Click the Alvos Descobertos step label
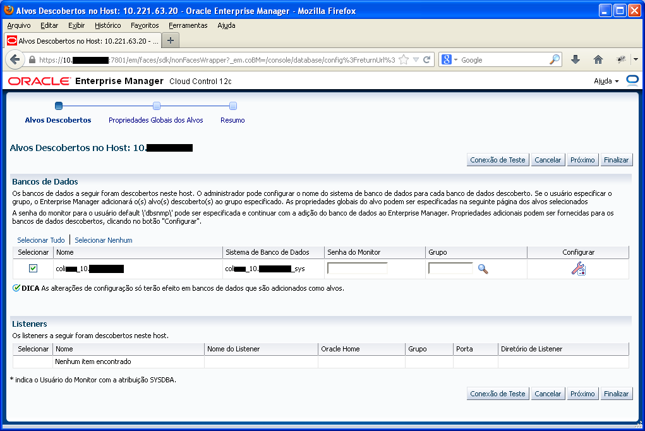The image size is (645, 431). (58, 120)
